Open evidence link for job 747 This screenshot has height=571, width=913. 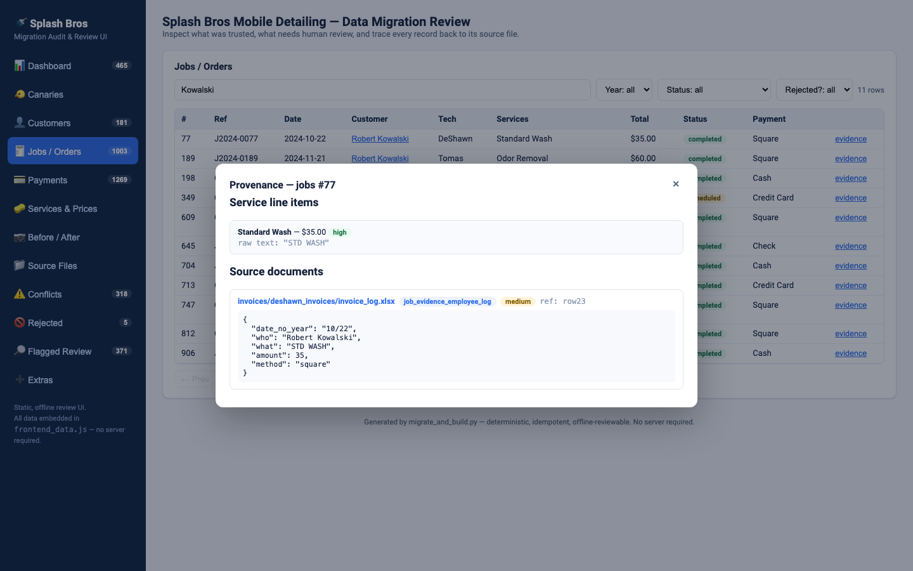pos(851,305)
